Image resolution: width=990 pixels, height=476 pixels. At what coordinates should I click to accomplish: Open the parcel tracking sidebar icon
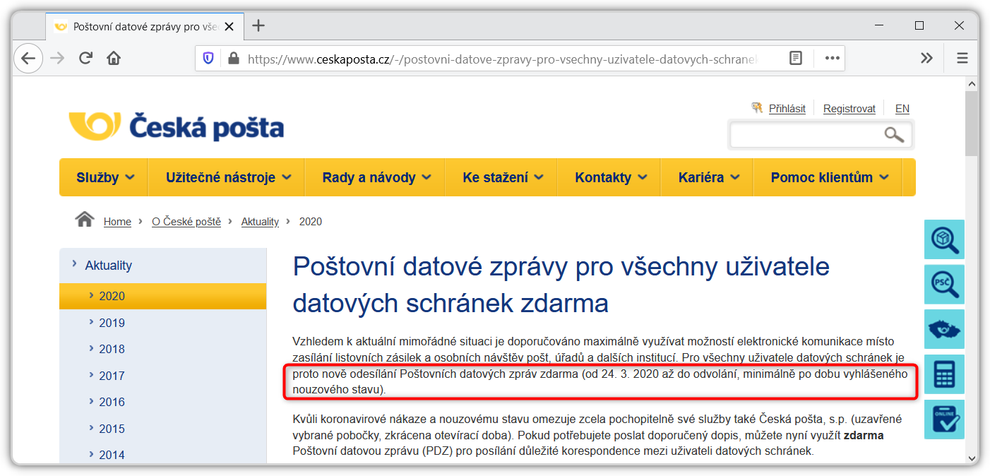click(x=944, y=239)
